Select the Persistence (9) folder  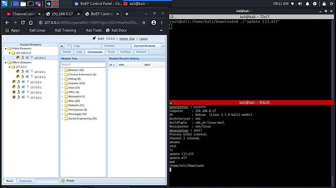tap(77, 110)
